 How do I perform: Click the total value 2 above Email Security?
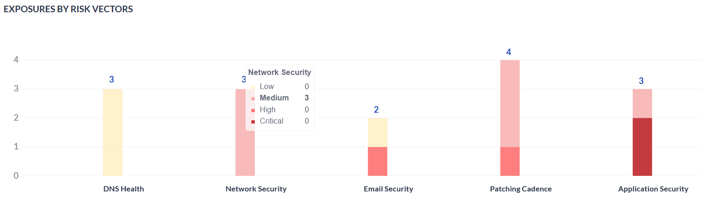[x=376, y=110]
